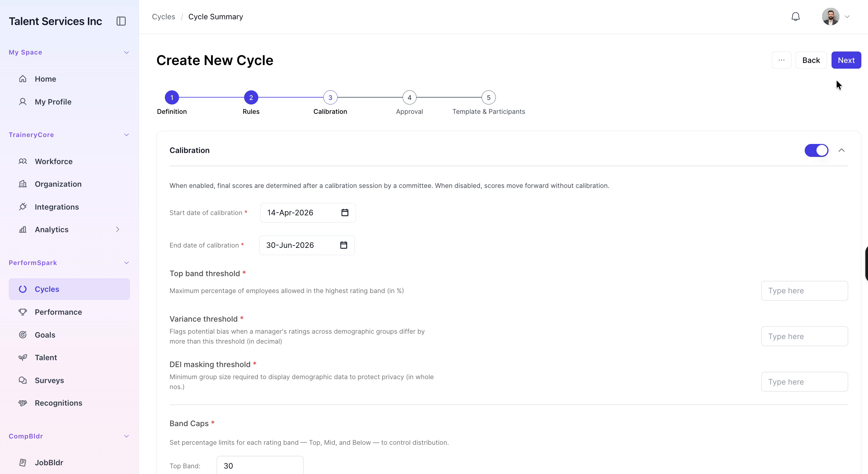Screen dimensions: 868x474
Task: Collapse the sidebar panel icon
Action: [x=121, y=21]
